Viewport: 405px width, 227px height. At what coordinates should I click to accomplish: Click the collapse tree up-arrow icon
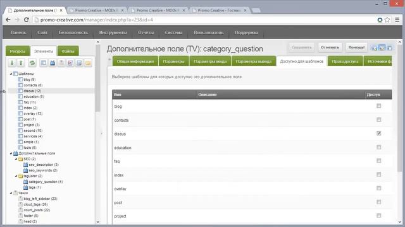[x=21, y=63]
